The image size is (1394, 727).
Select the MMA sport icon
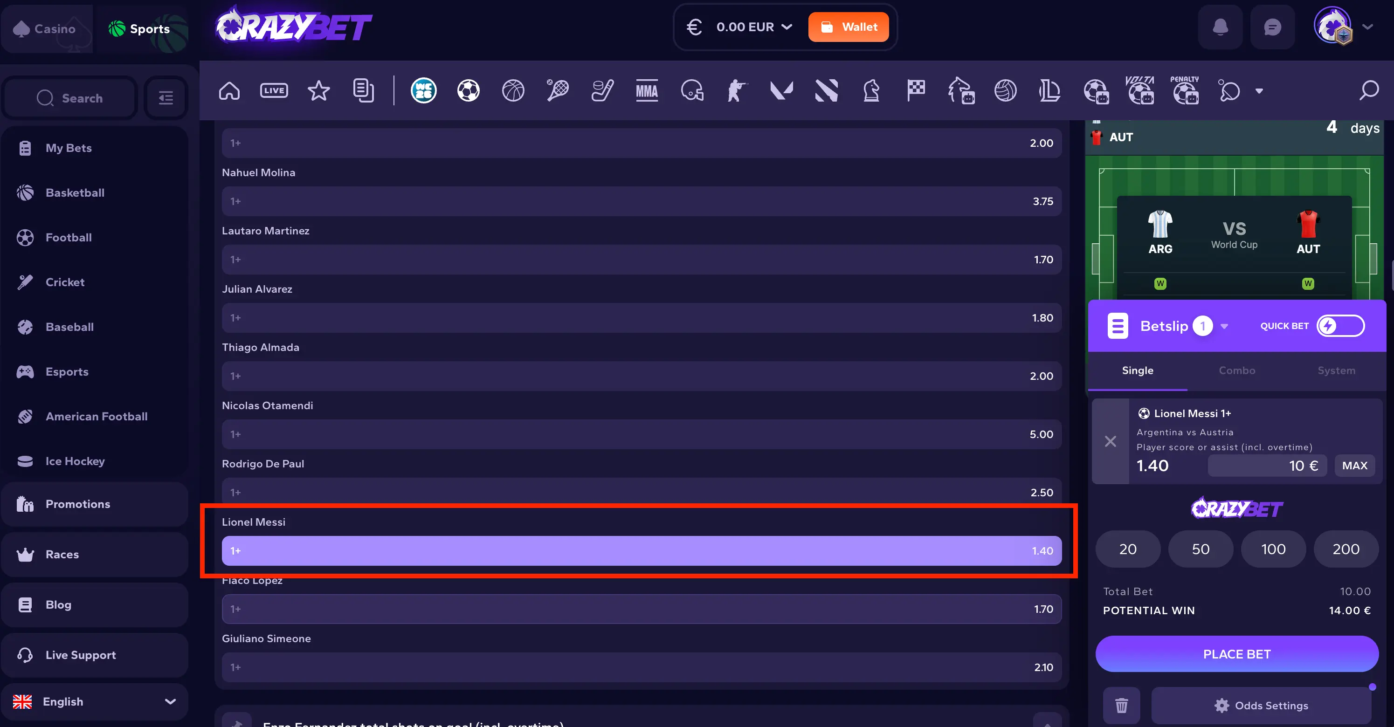coord(647,90)
